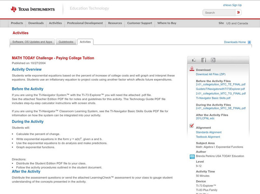The width and height of the screenshot is (260, 194).
Task: Click the red Download arrow icon
Action: [192, 69]
